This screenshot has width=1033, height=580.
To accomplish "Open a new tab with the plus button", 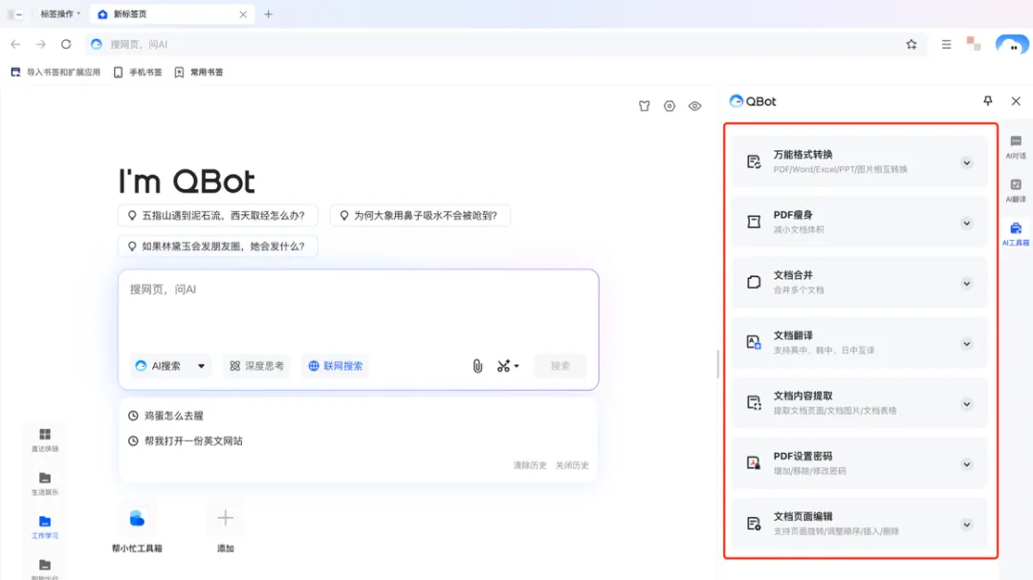I will (x=268, y=14).
